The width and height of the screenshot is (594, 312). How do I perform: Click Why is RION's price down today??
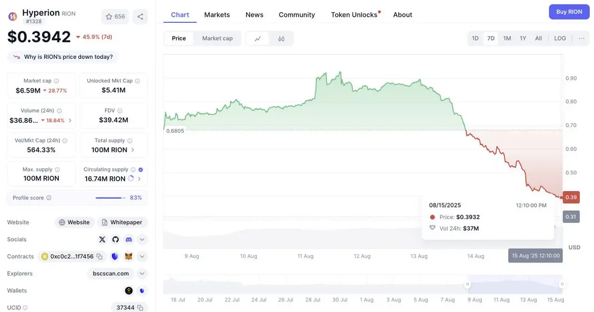coord(63,57)
